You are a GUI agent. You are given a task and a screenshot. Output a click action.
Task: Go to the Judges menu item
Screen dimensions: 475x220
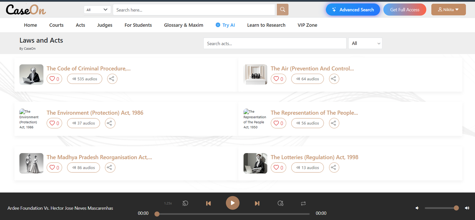104,25
